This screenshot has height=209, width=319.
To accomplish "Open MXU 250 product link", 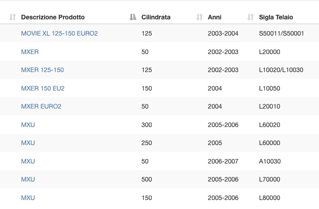I will click(28, 143).
